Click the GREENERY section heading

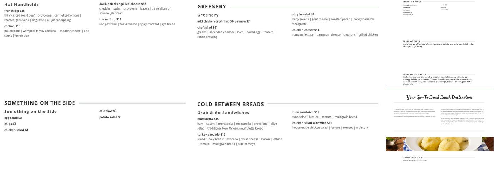point(212,7)
